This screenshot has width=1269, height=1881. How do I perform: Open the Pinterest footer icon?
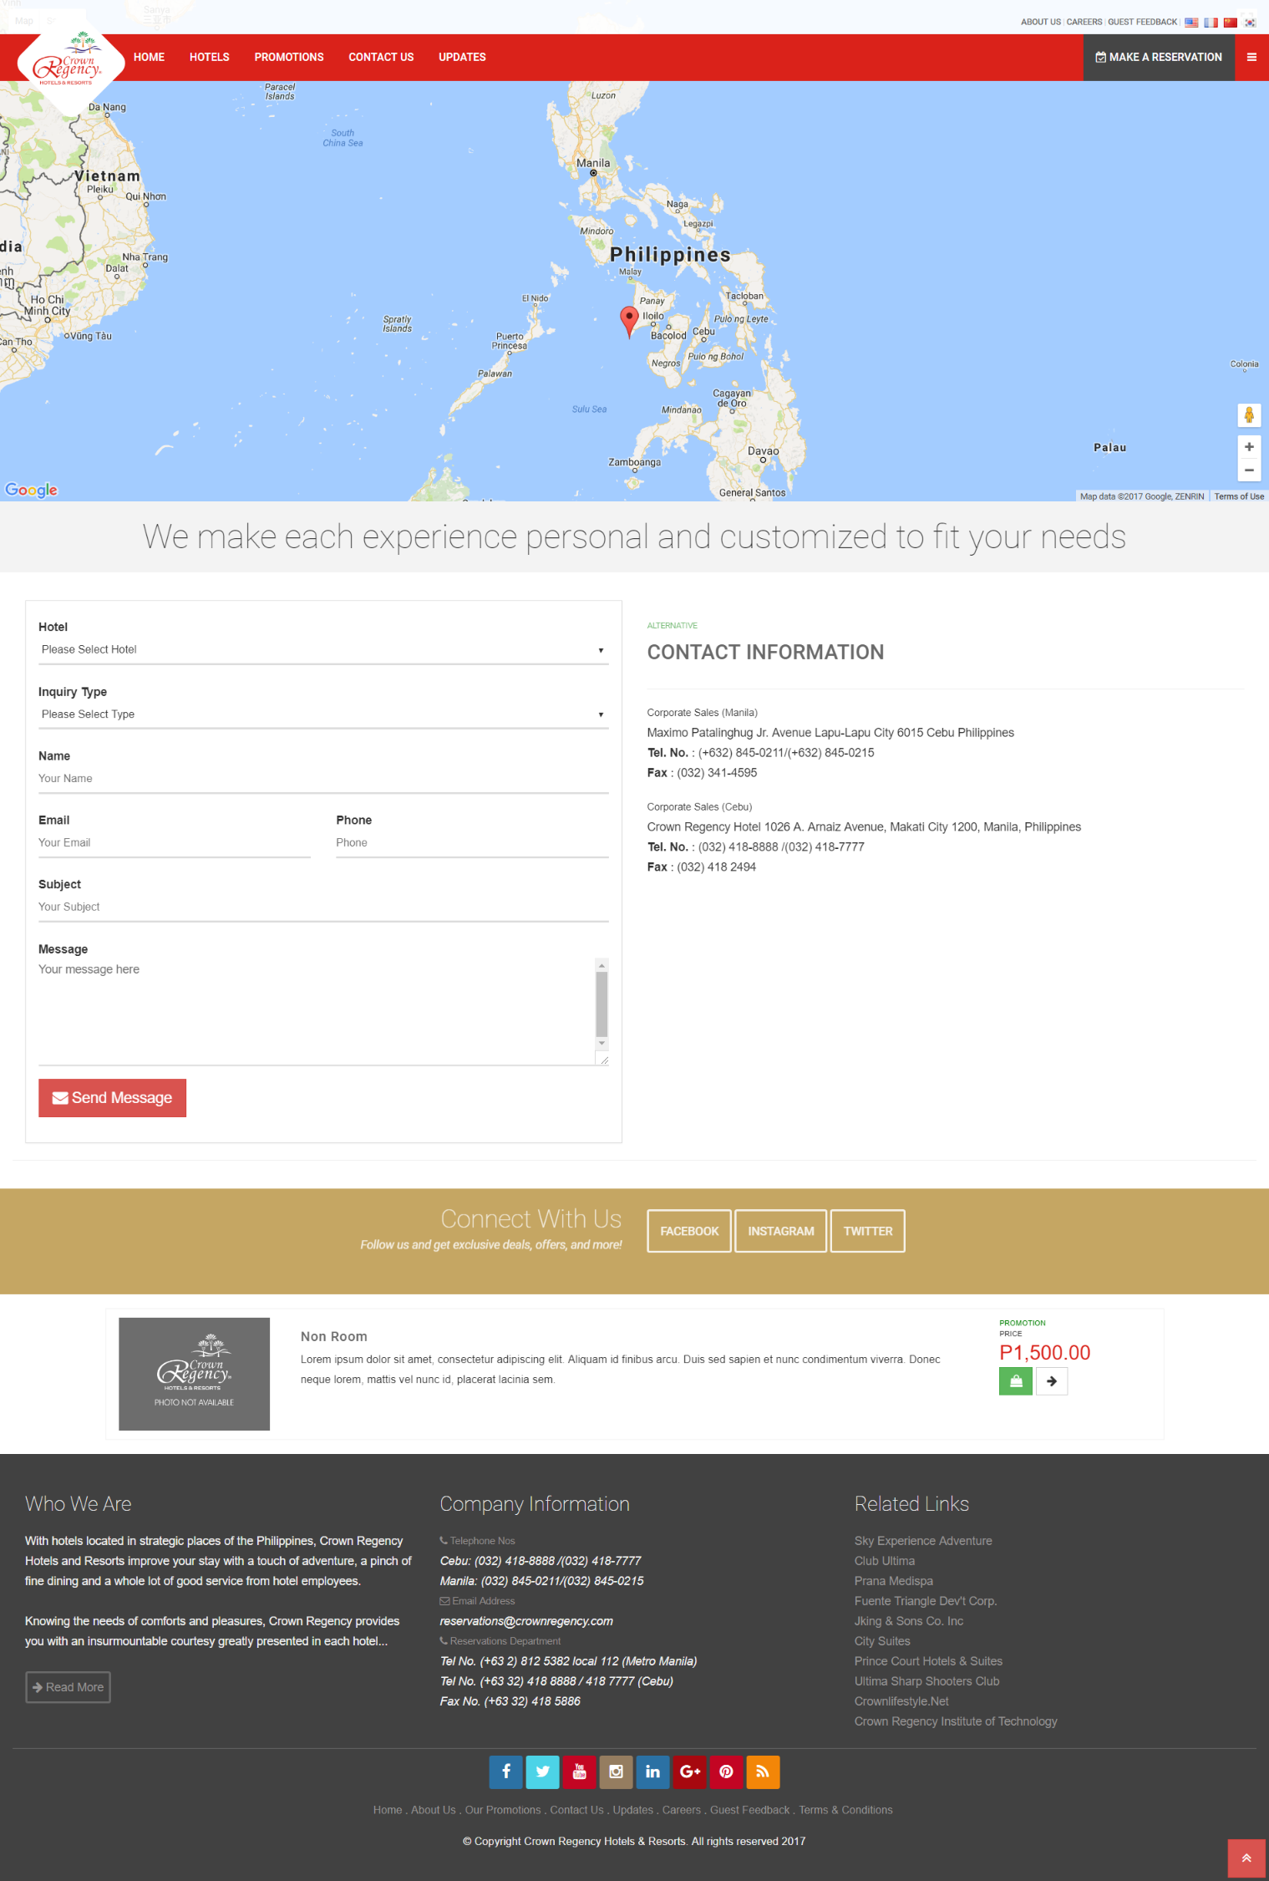[x=726, y=1772]
